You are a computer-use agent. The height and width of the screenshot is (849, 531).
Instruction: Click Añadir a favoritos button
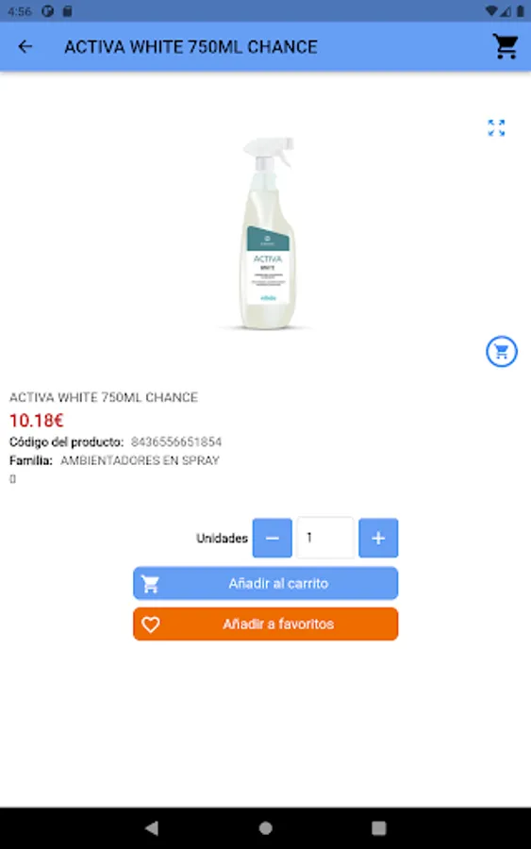tap(265, 624)
